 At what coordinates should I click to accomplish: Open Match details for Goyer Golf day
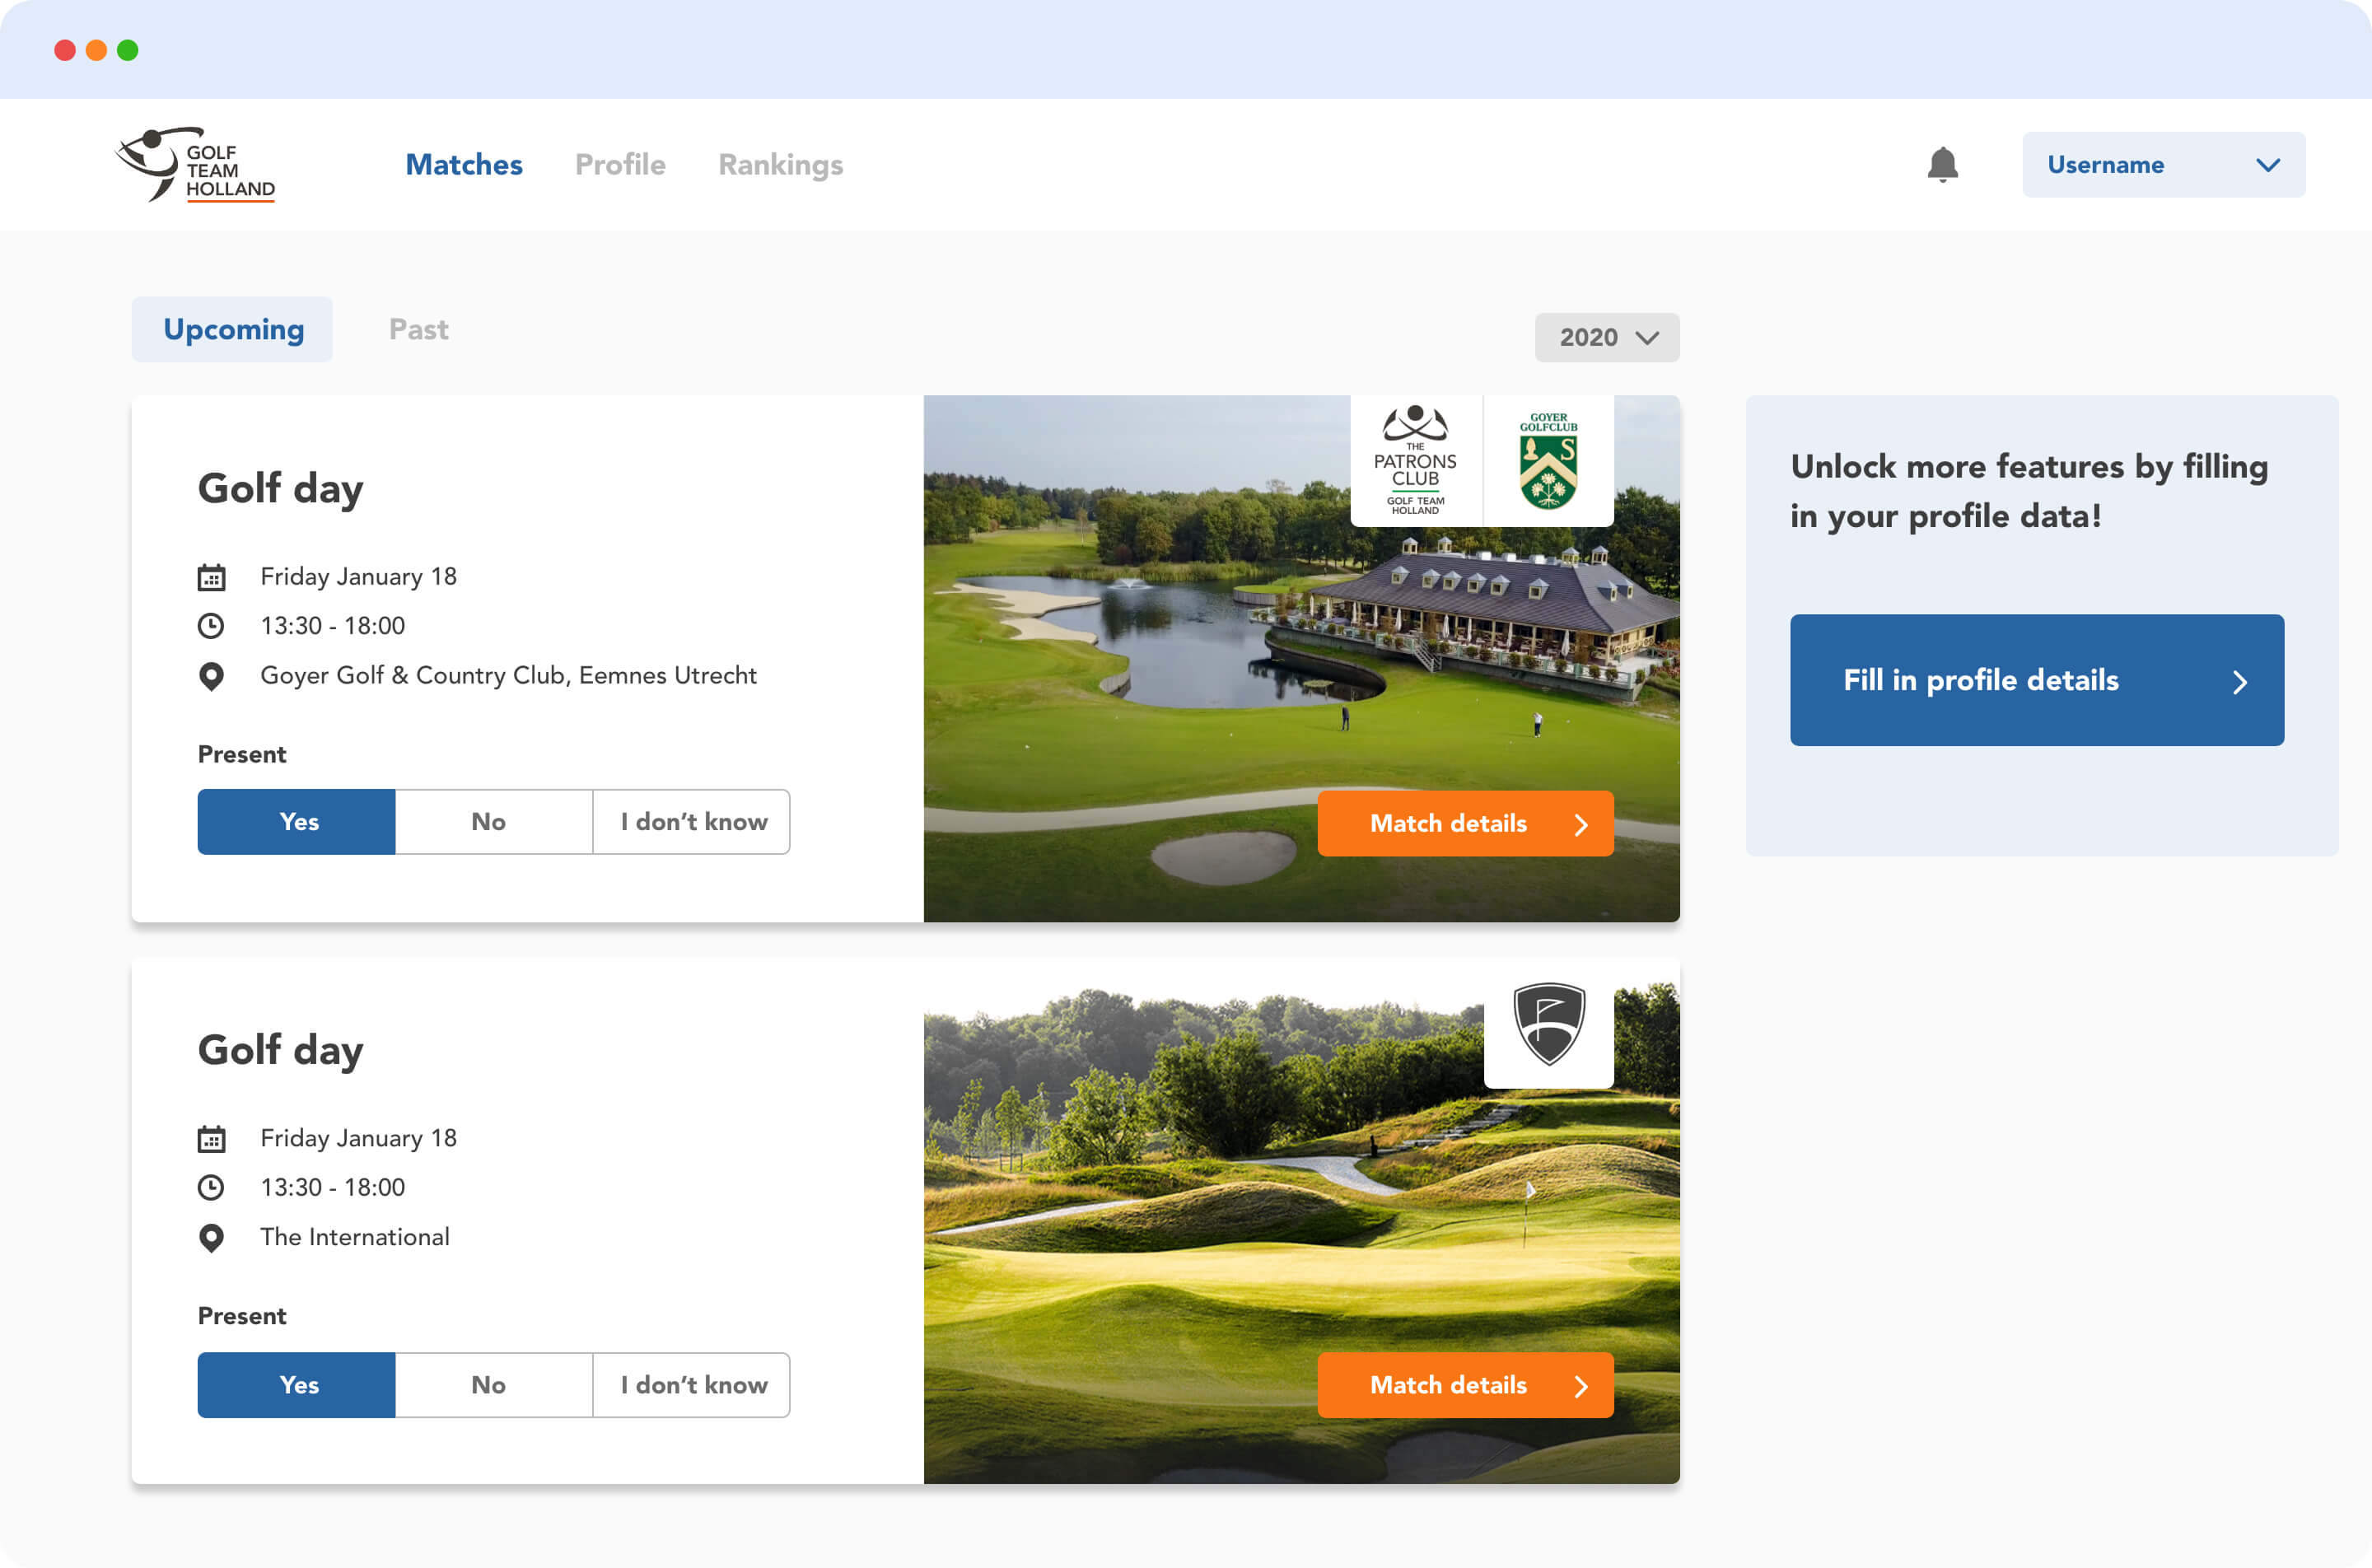coord(1465,823)
